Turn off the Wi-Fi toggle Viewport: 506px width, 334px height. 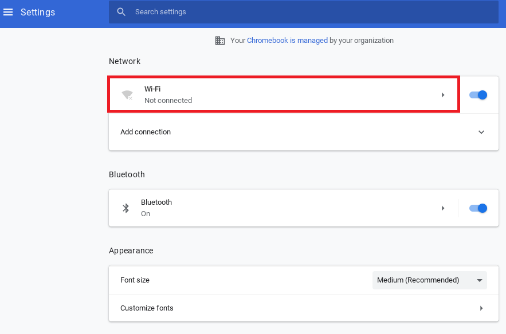pyautogui.click(x=478, y=95)
